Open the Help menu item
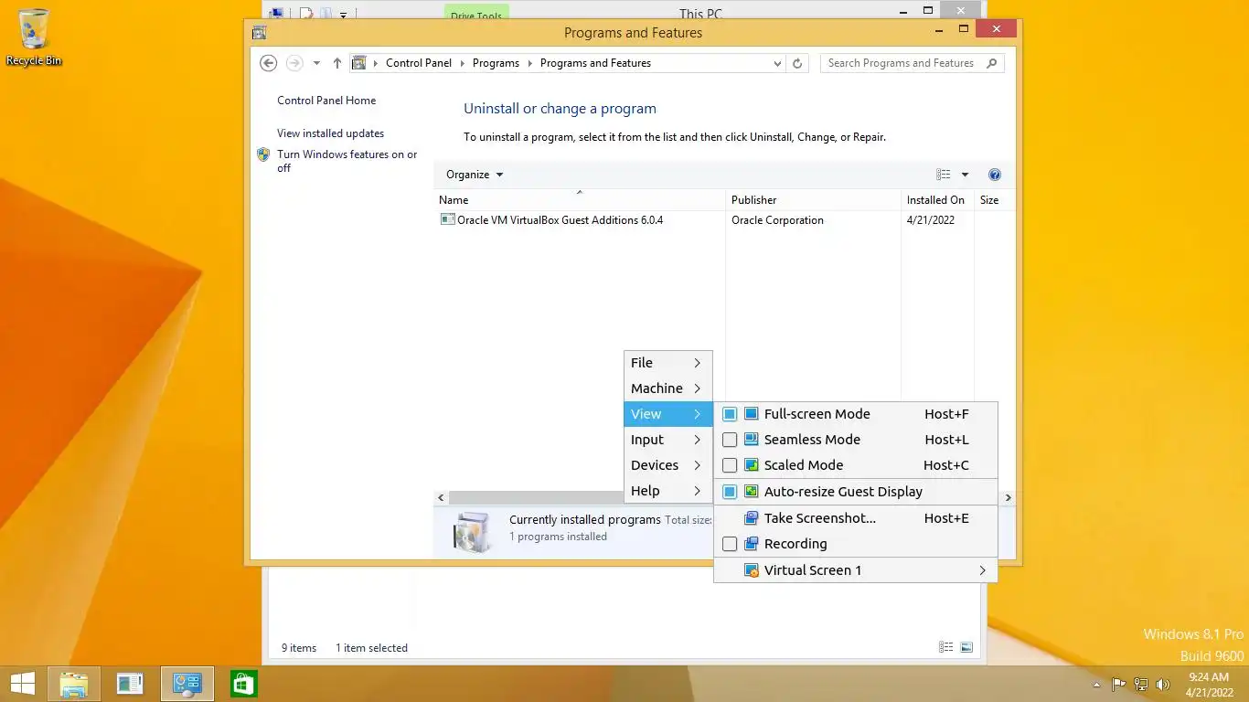The height and width of the screenshot is (702, 1249). click(667, 491)
